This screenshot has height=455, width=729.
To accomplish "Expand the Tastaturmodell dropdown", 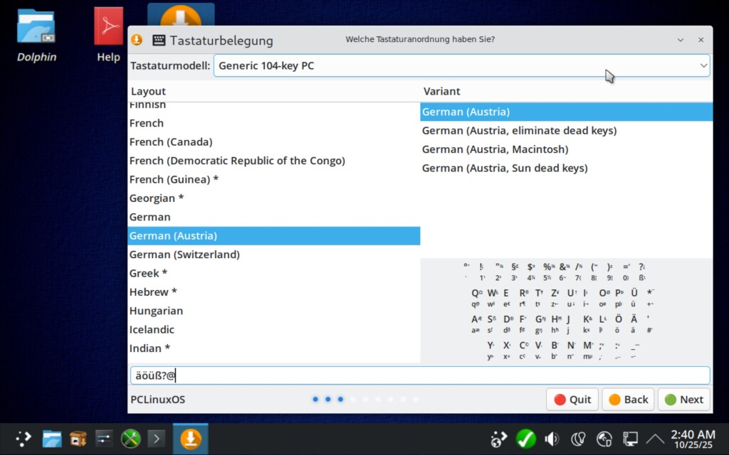I will (x=461, y=66).
